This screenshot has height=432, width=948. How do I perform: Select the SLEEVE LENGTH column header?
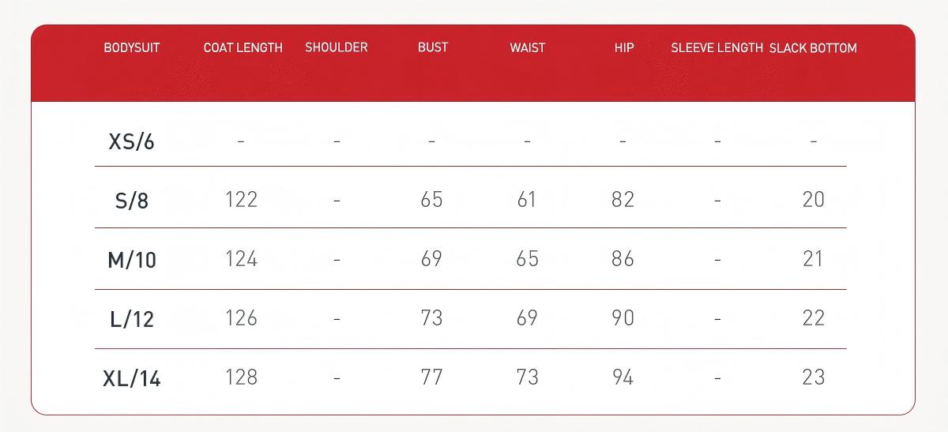tap(717, 48)
